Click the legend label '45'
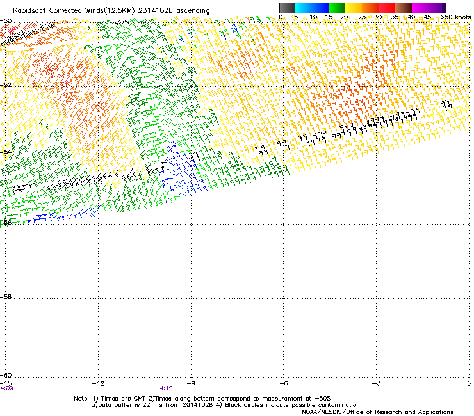 coord(427,17)
